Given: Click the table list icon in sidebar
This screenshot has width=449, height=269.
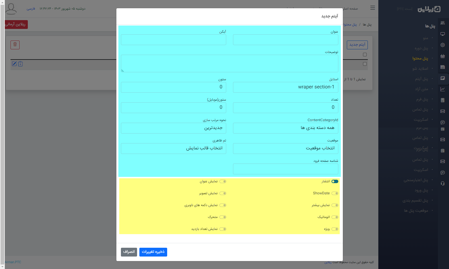Looking at the screenshot, I should pos(442,67).
